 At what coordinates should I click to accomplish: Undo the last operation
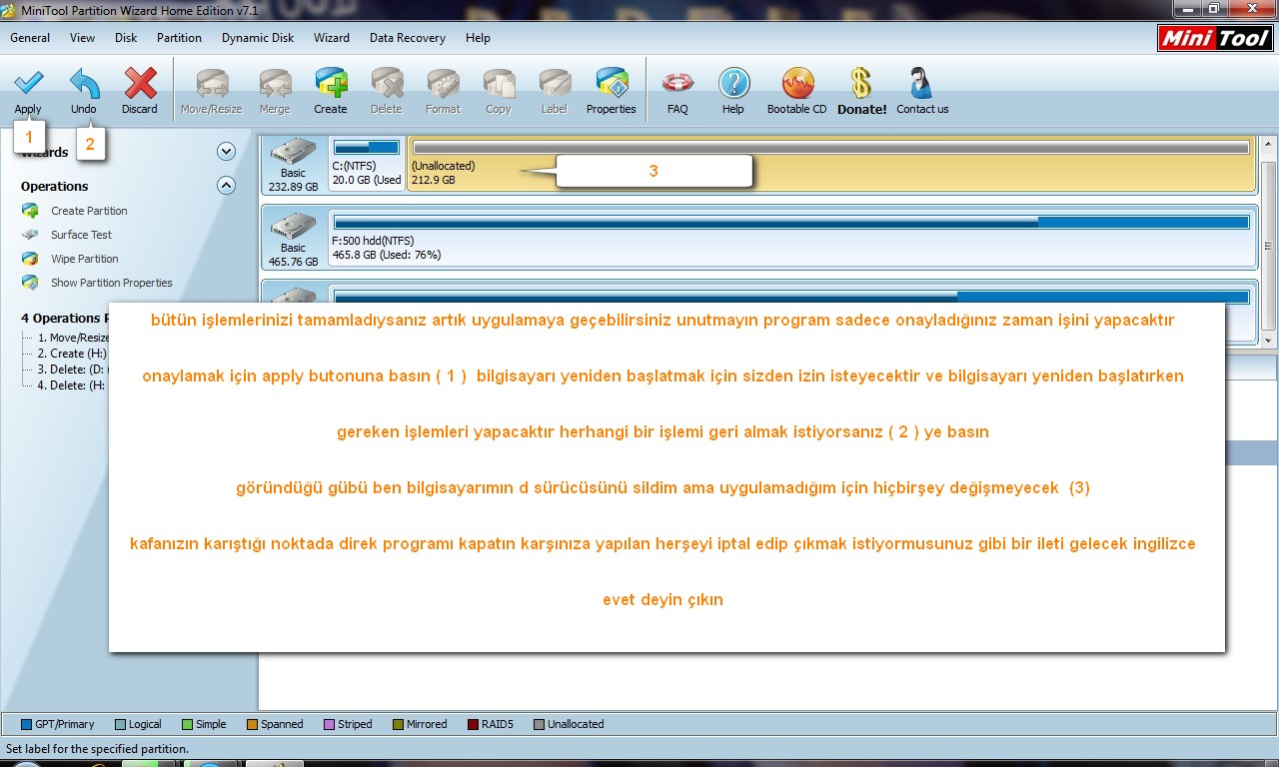coord(84,91)
